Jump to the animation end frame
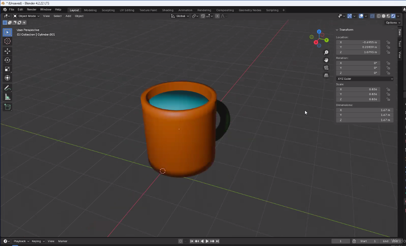 (x=218, y=241)
